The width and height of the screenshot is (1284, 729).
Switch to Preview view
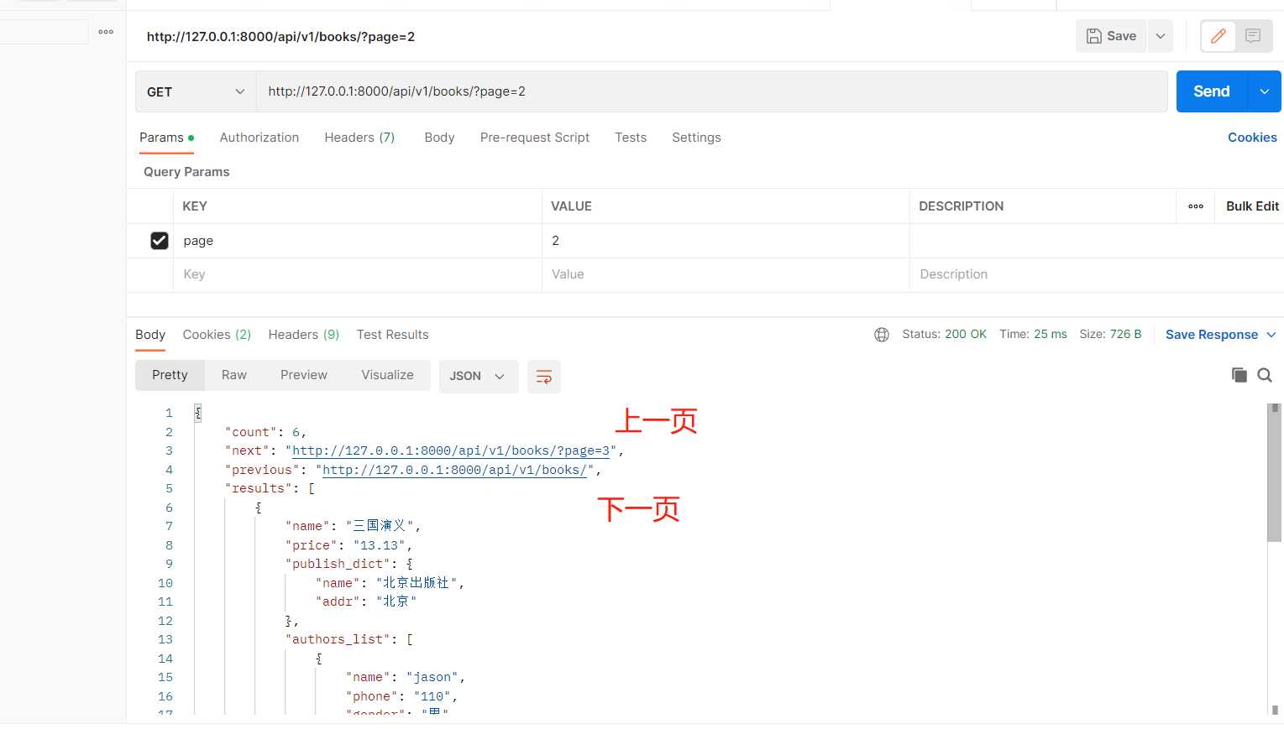(x=304, y=375)
